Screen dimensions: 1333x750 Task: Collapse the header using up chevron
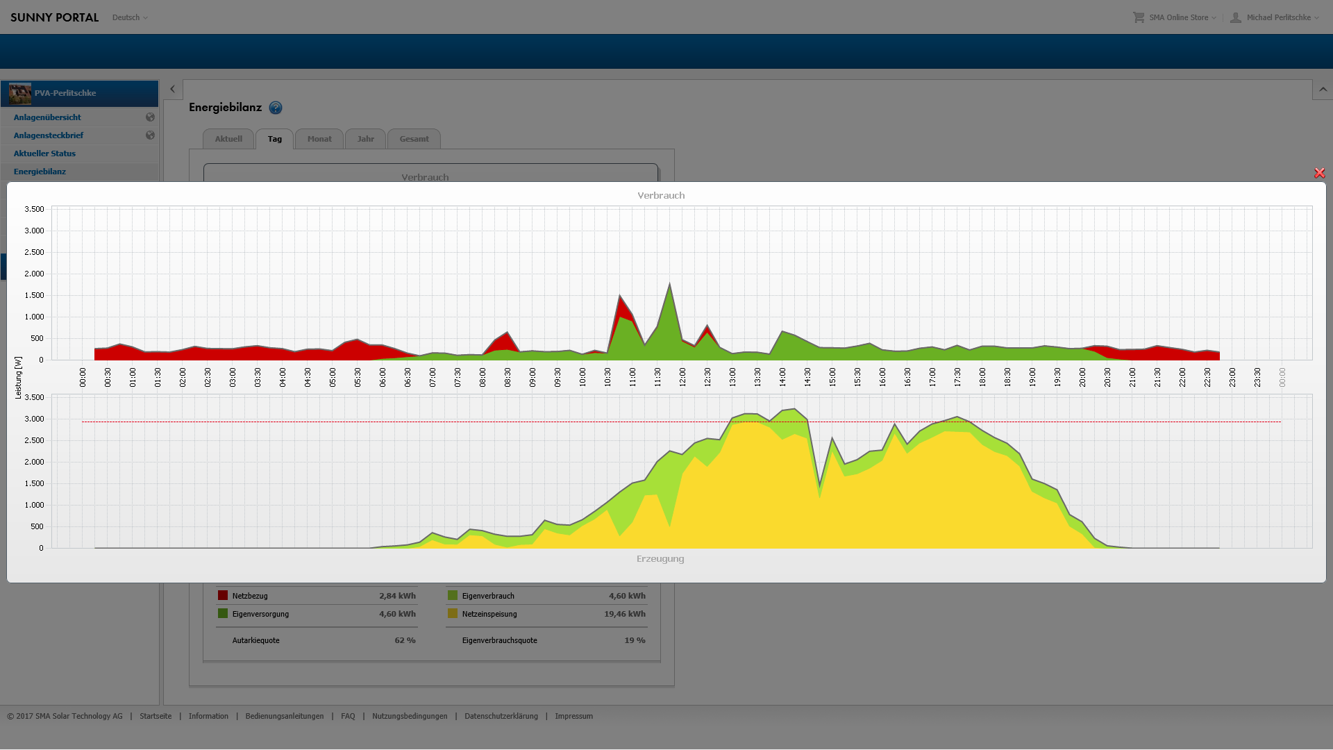[x=1323, y=90]
